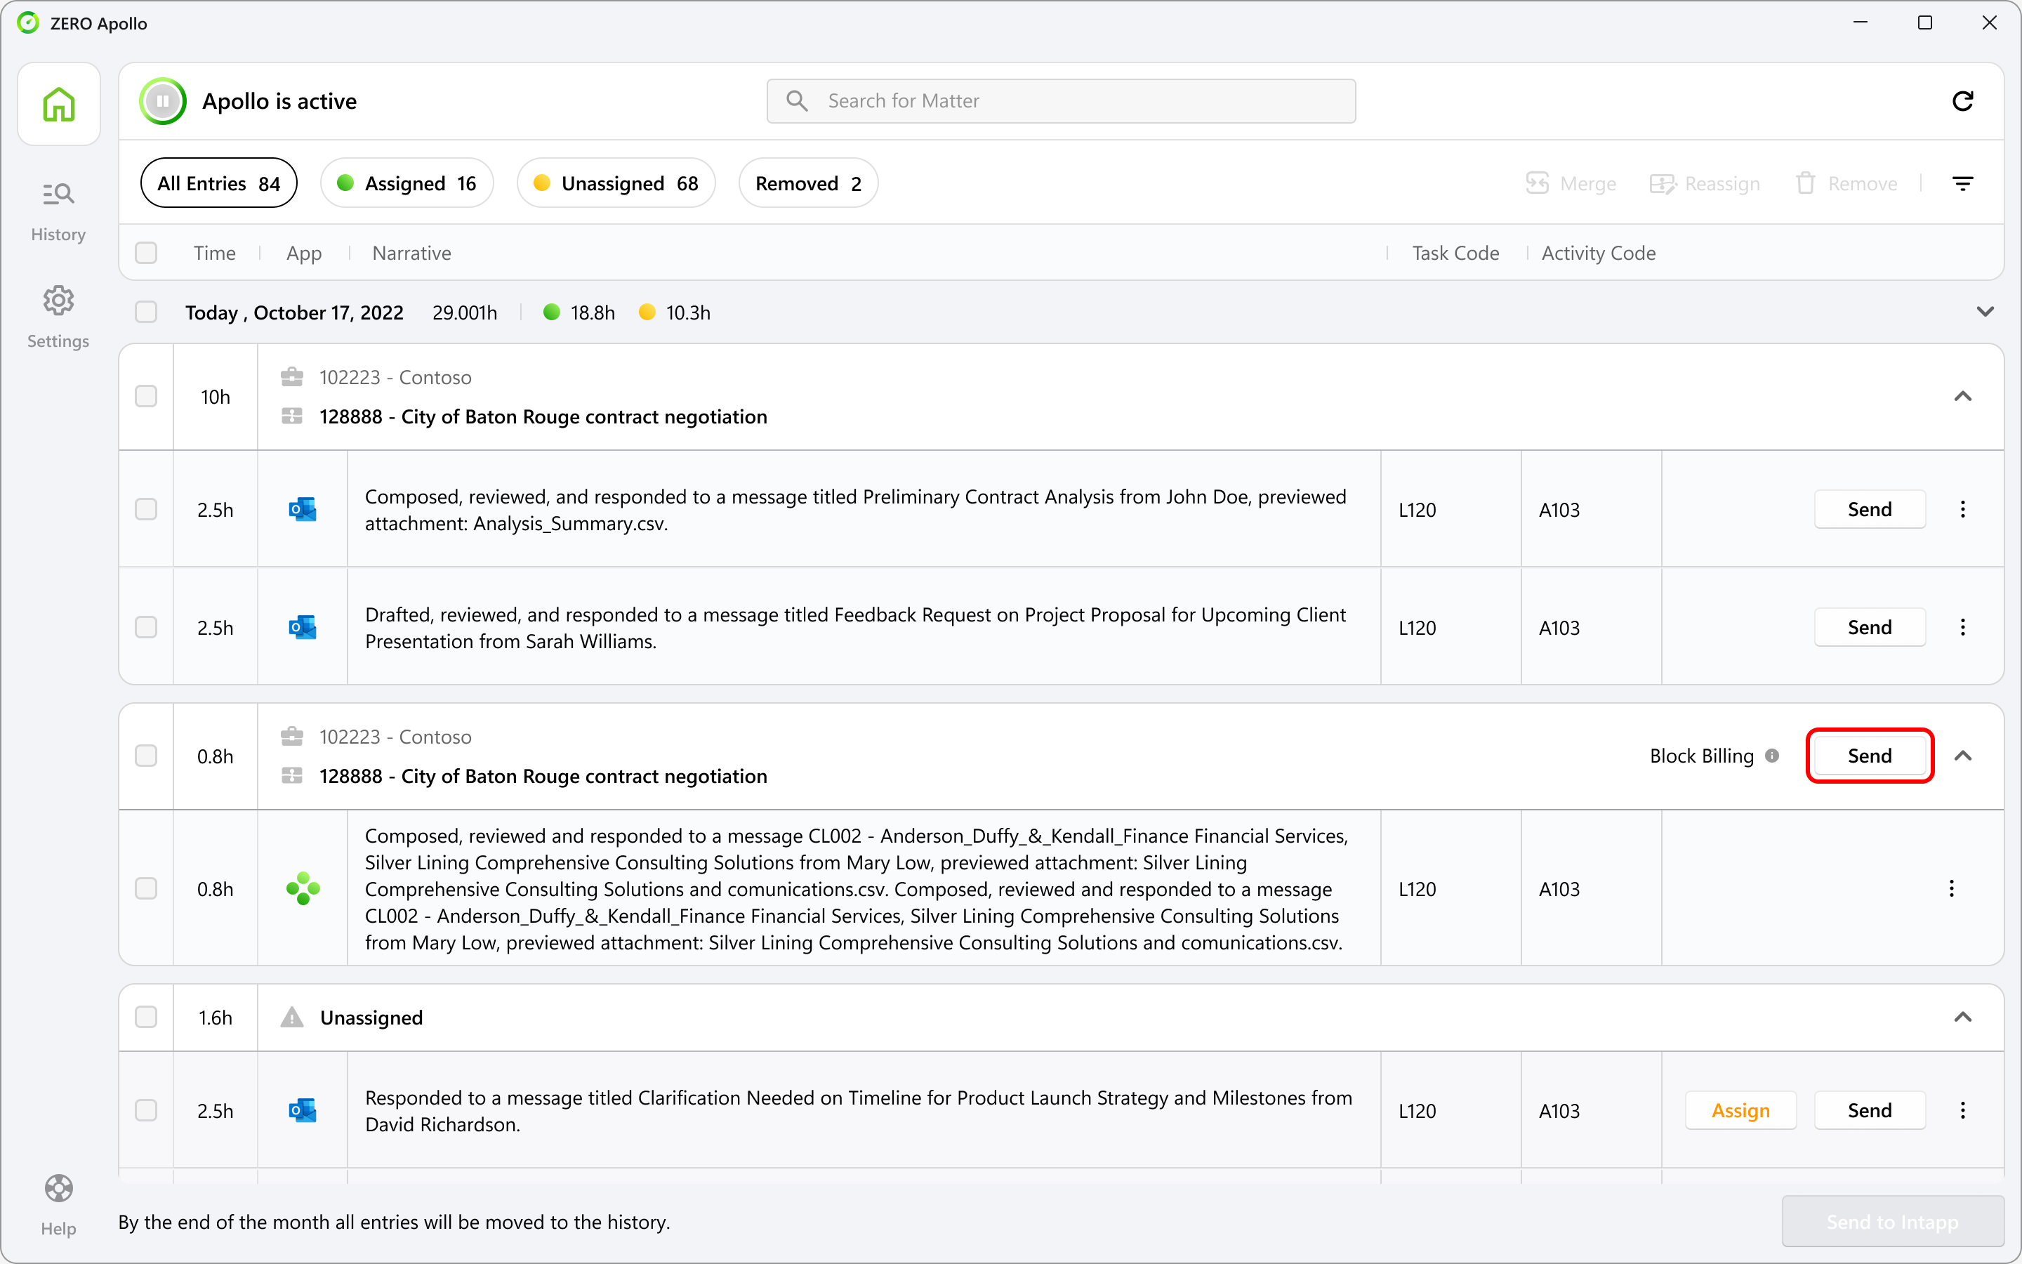Filter by Assigned 16 entries
The image size is (2022, 1264).
407,183
